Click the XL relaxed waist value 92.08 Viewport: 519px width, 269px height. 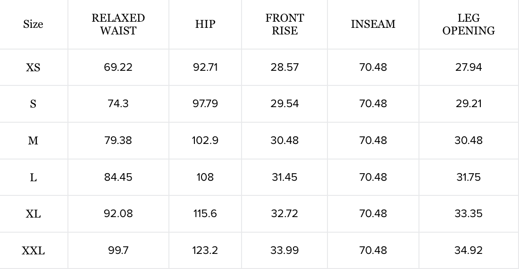(x=118, y=213)
